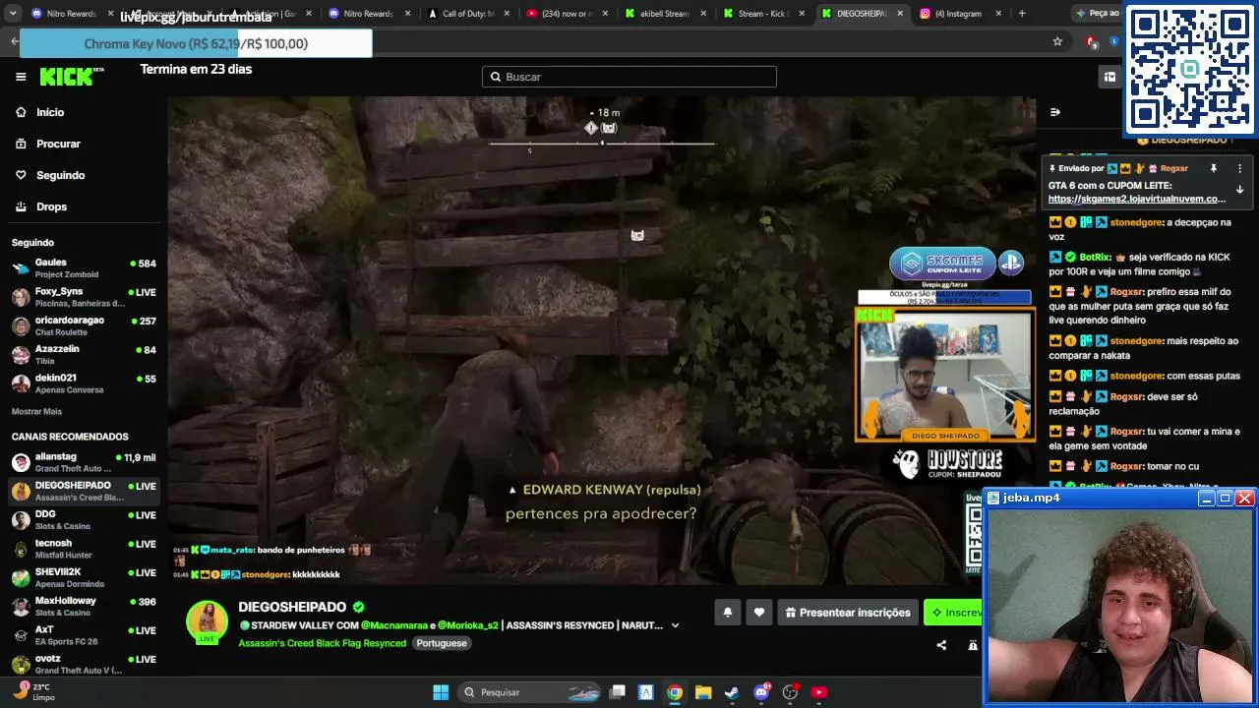Open Chrome from the taskbar

click(x=675, y=692)
